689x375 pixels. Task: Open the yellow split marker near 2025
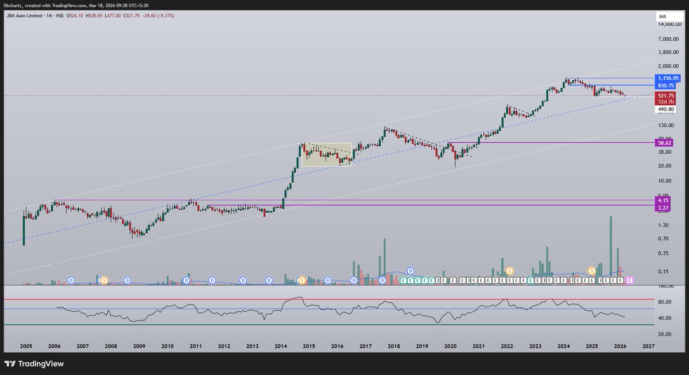tap(591, 271)
